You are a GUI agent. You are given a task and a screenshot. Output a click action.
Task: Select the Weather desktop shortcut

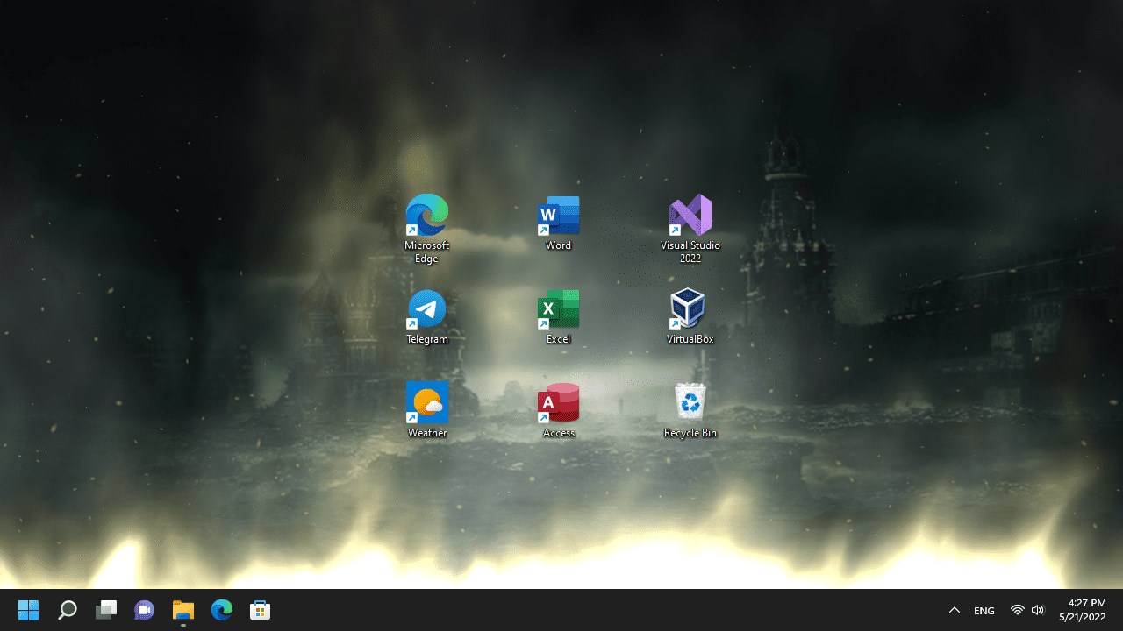click(x=427, y=410)
